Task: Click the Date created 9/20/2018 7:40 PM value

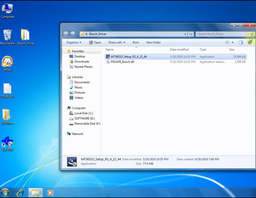Action: [207, 159]
